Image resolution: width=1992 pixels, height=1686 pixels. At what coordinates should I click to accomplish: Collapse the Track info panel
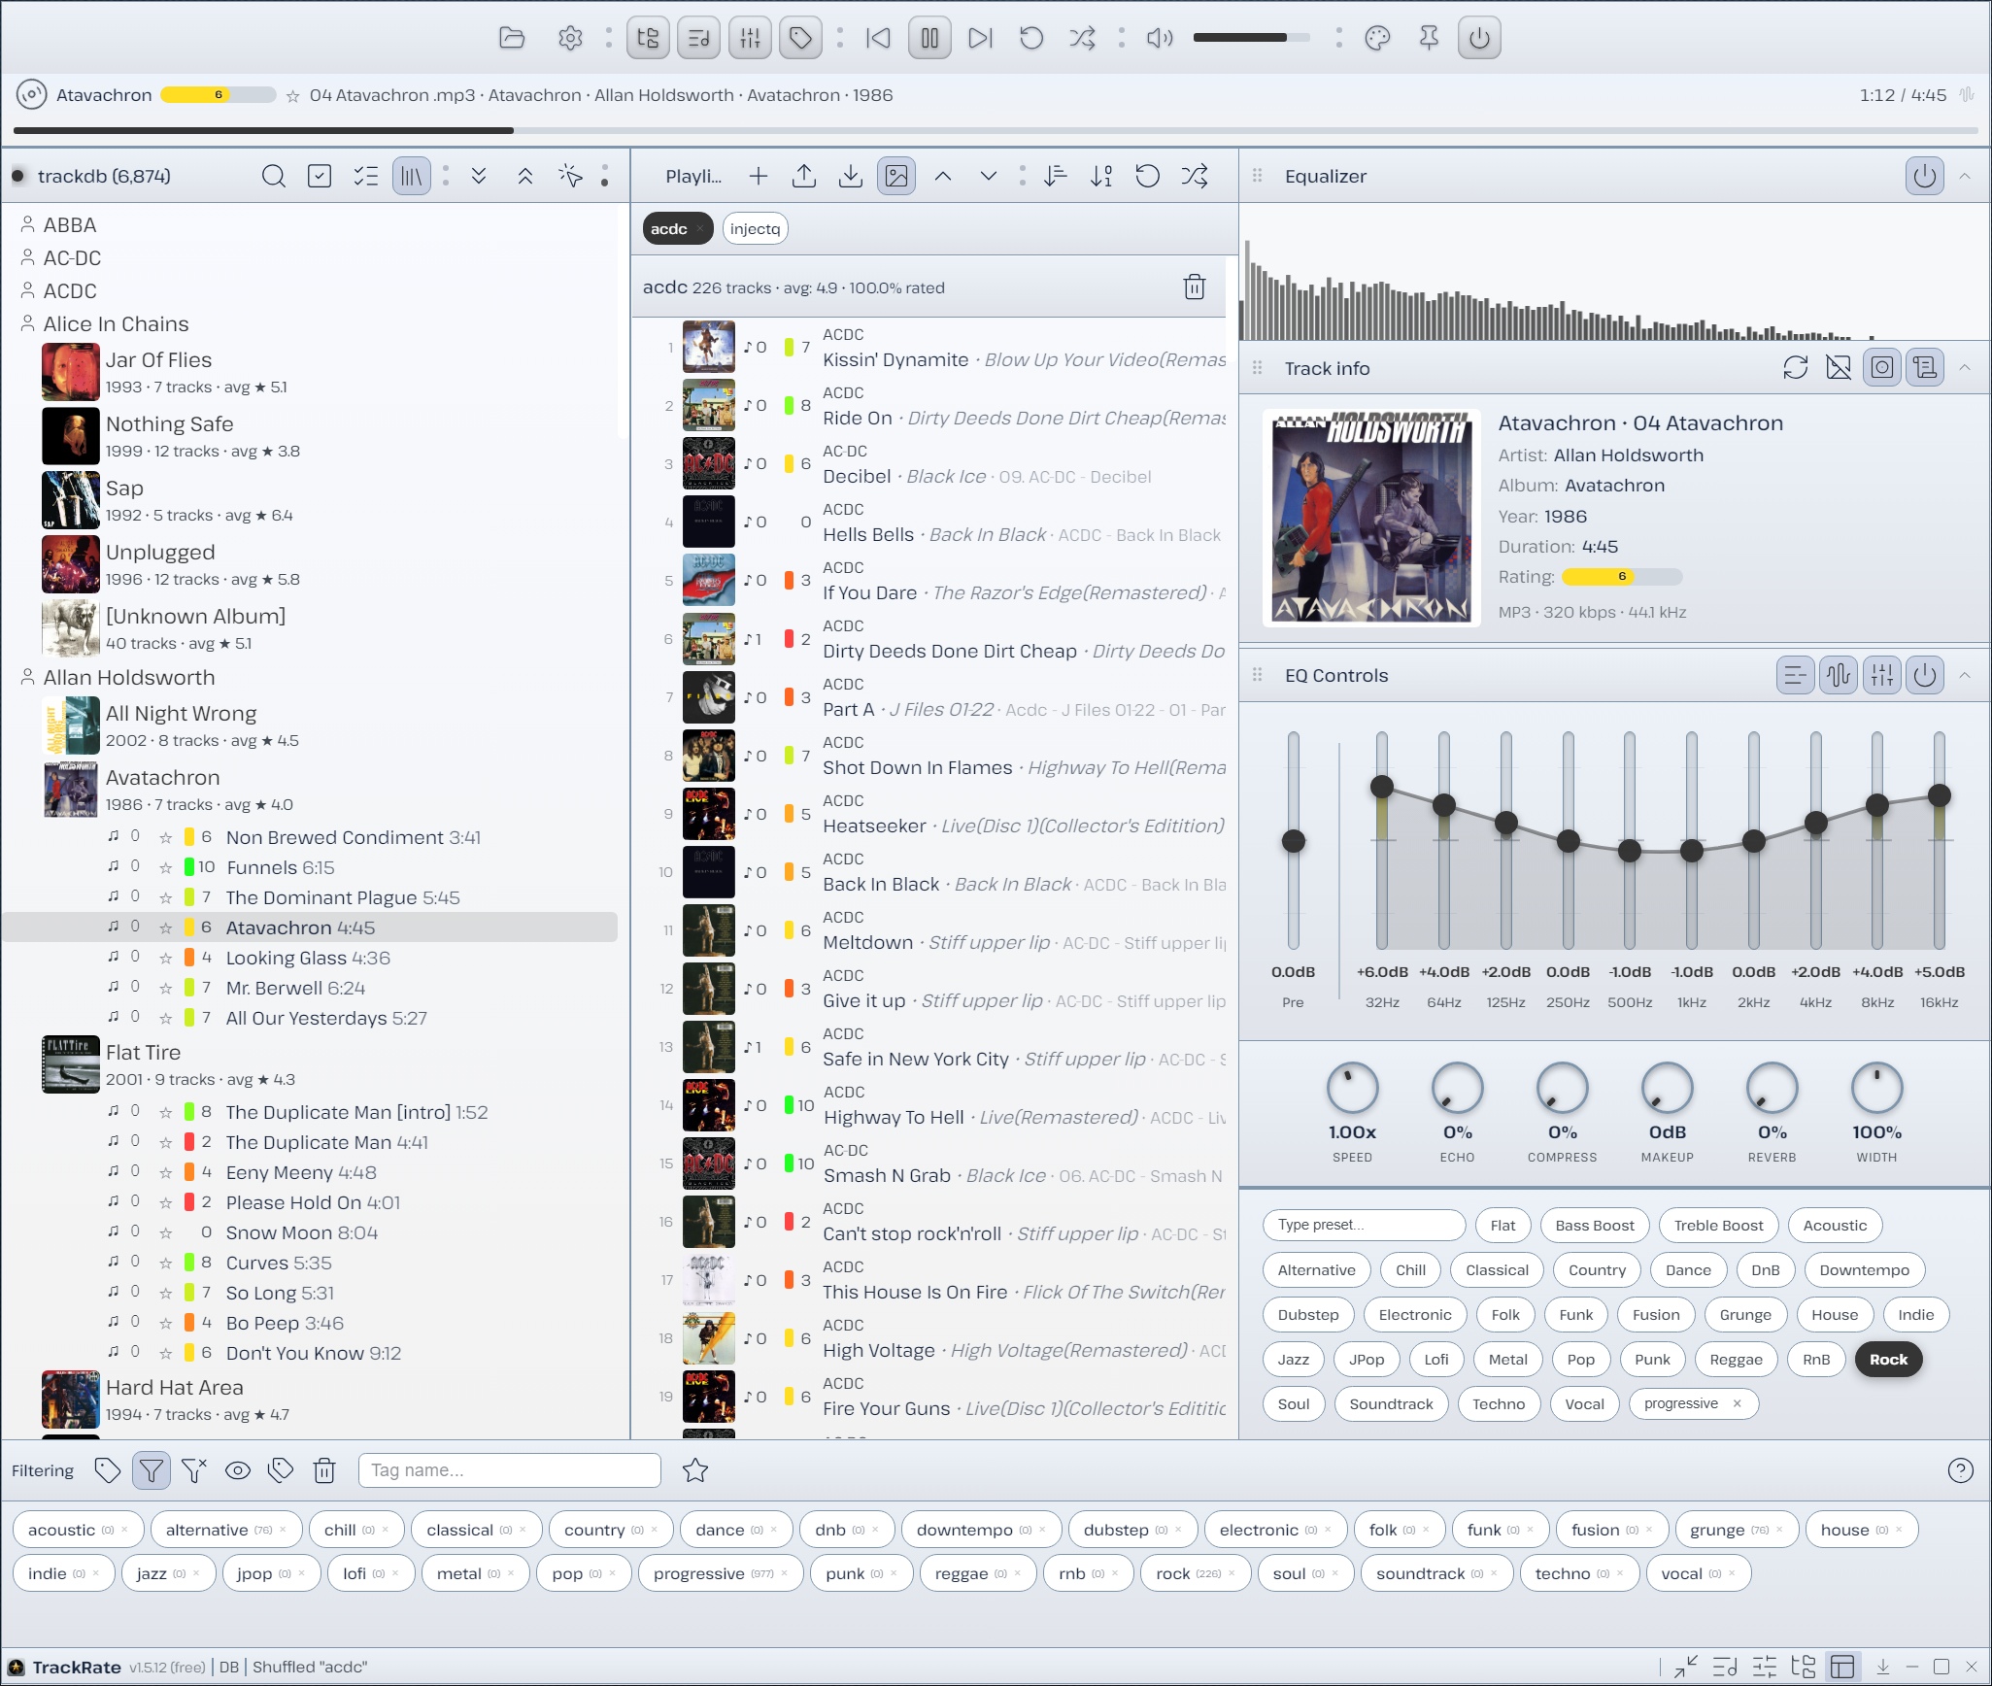point(1965,368)
